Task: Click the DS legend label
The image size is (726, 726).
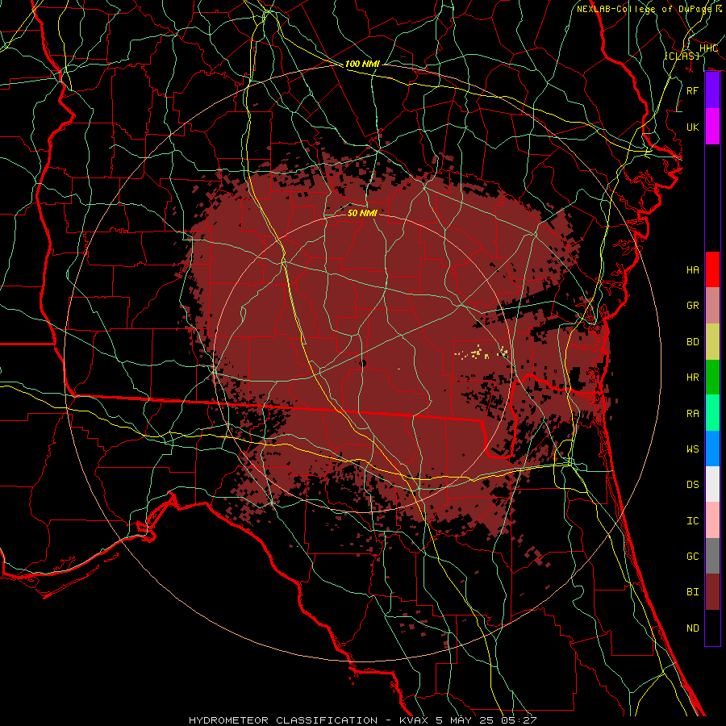Action: tap(692, 485)
